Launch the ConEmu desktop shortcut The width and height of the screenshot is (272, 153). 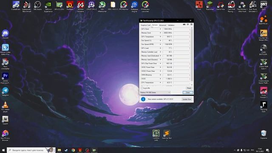point(156,135)
